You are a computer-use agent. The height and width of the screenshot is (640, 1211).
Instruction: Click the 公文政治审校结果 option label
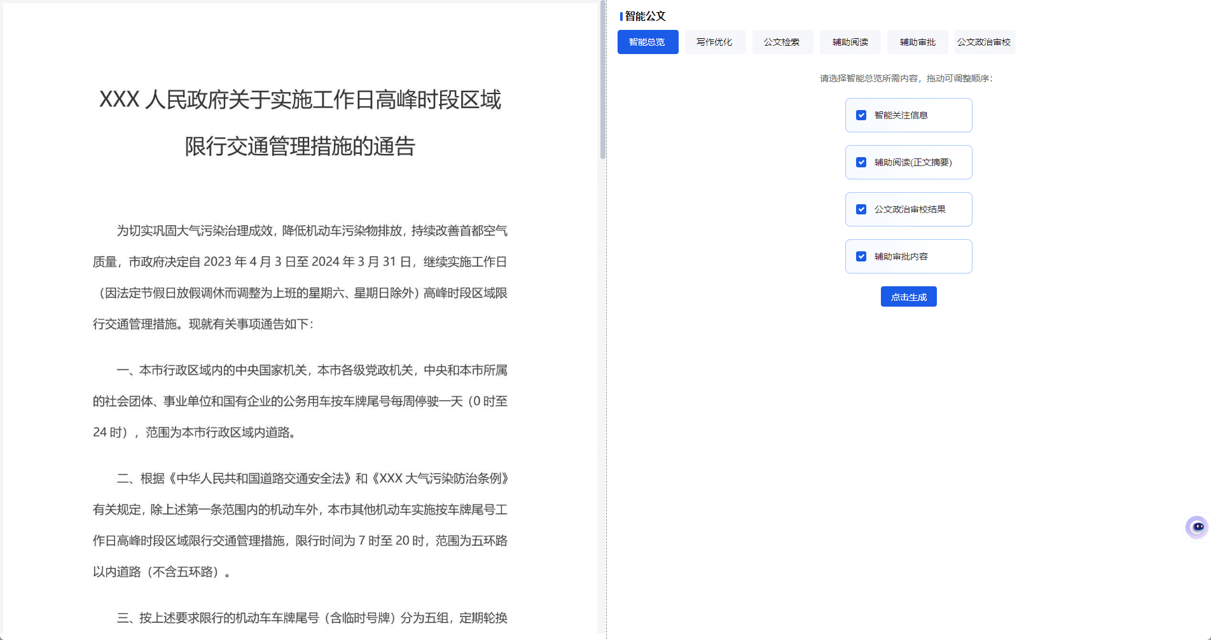tap(910, 209)
